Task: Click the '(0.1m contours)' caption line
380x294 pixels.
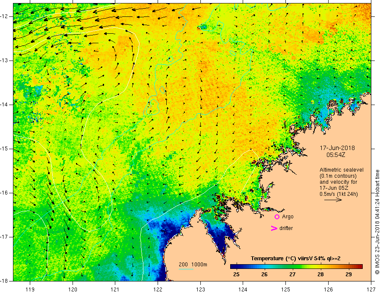Action: (338, 176)
